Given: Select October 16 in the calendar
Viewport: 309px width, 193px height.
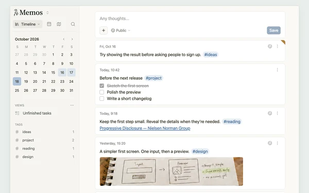Looking at the screenshot, I should (x=62, y=73).
